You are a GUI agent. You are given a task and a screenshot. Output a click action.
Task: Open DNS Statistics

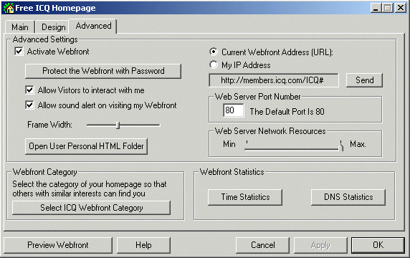[348, 197]
